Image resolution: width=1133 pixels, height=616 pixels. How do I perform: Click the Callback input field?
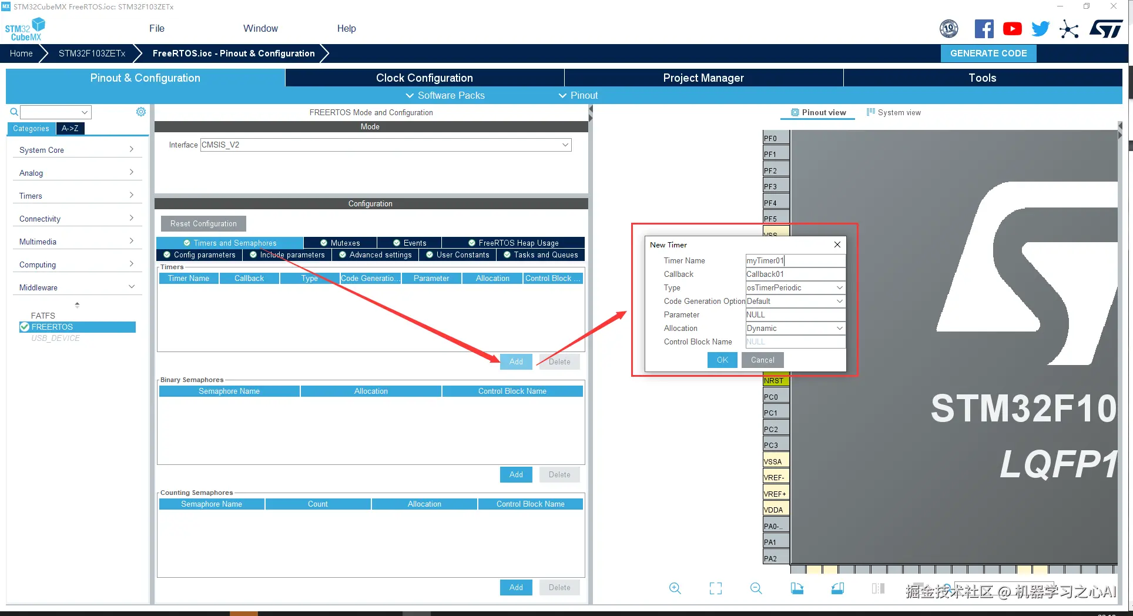(x=795, y=274)
